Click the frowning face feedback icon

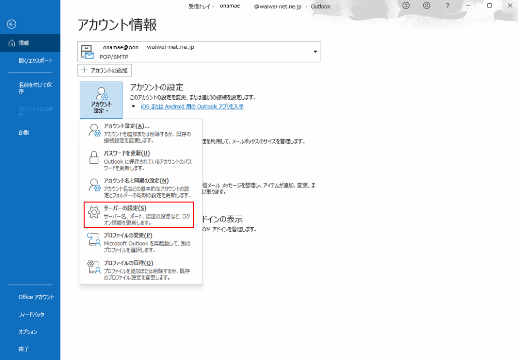click(427, 5)
